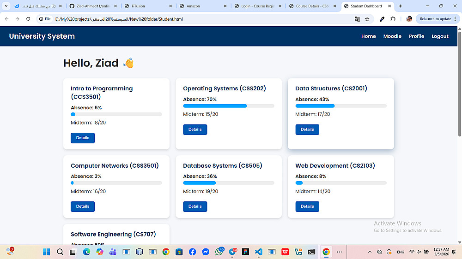The height and width of the screenshot is (259, 462).
Task: Open Telegram from the taskbar
Action: point(233,251)
